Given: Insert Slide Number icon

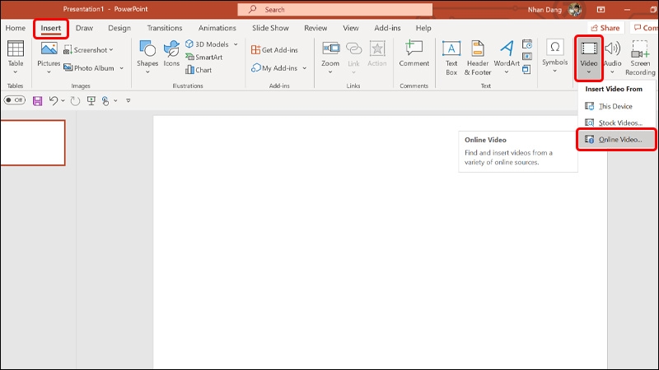Looking at the screenshot, I should coord(527,56).
